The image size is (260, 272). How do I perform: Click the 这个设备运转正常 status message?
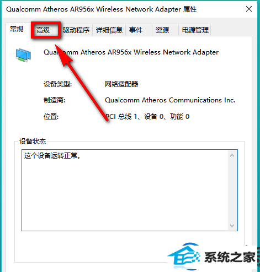point(52,156)
